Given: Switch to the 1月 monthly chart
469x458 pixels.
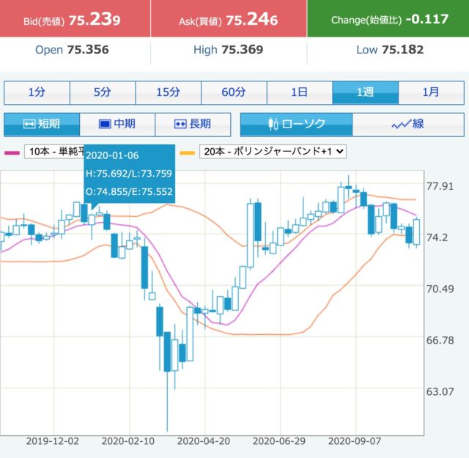Looking at the screenshot, I should [431, 92].
